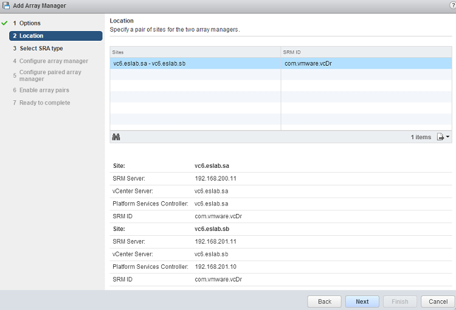Screen dimensions: 456x310
Task: Select step 4 Configure array manager
Action: [x=54, y=61]
